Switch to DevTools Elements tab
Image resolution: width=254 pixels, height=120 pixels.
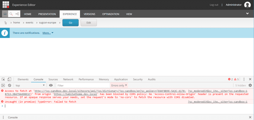23,79
